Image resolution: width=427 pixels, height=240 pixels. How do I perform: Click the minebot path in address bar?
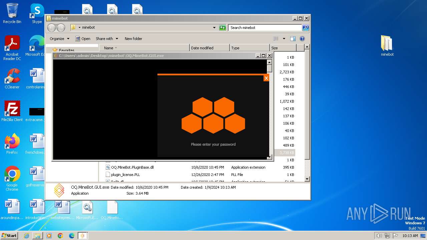[88, 28]
